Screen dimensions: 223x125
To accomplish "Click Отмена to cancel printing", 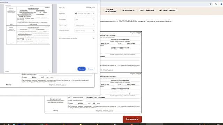I will [91, 69].
